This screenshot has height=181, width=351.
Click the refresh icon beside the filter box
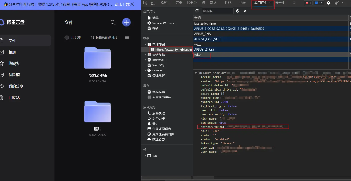click(x=197, y=11)
